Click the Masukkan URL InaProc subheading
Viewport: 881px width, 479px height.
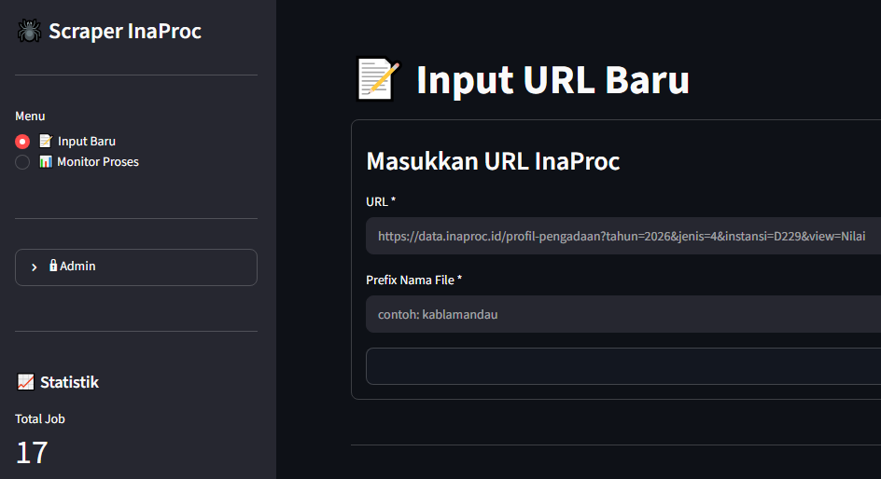click(x=493, y=161)
